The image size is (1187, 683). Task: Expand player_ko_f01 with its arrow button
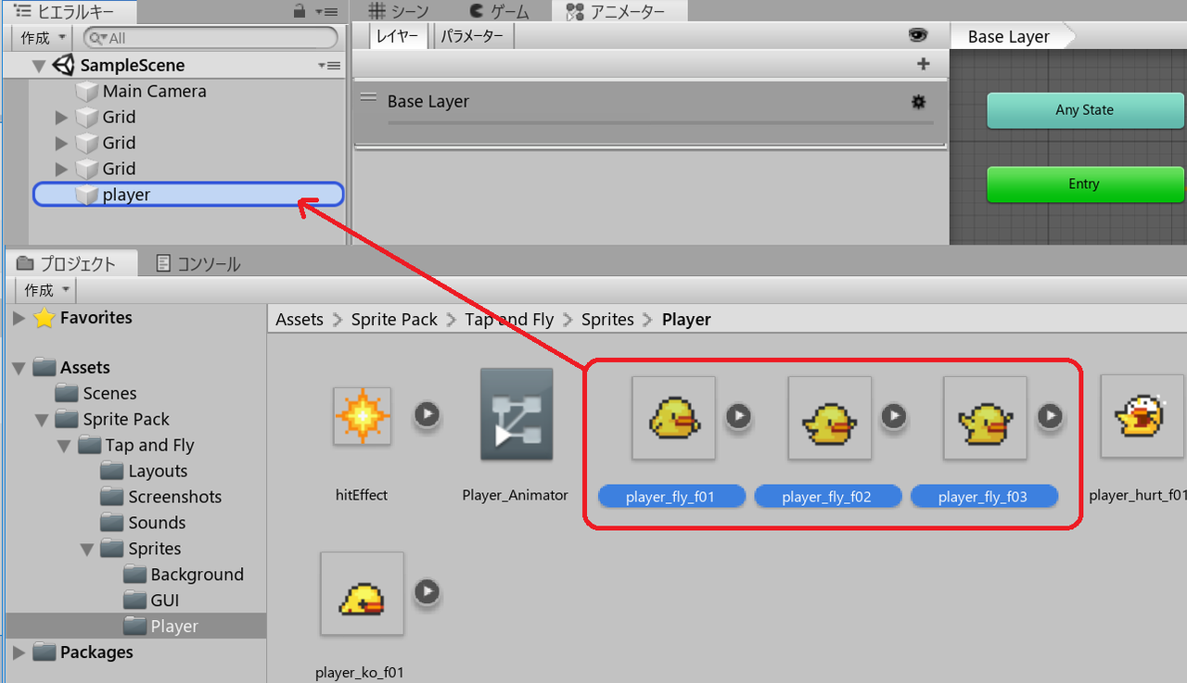427,591
